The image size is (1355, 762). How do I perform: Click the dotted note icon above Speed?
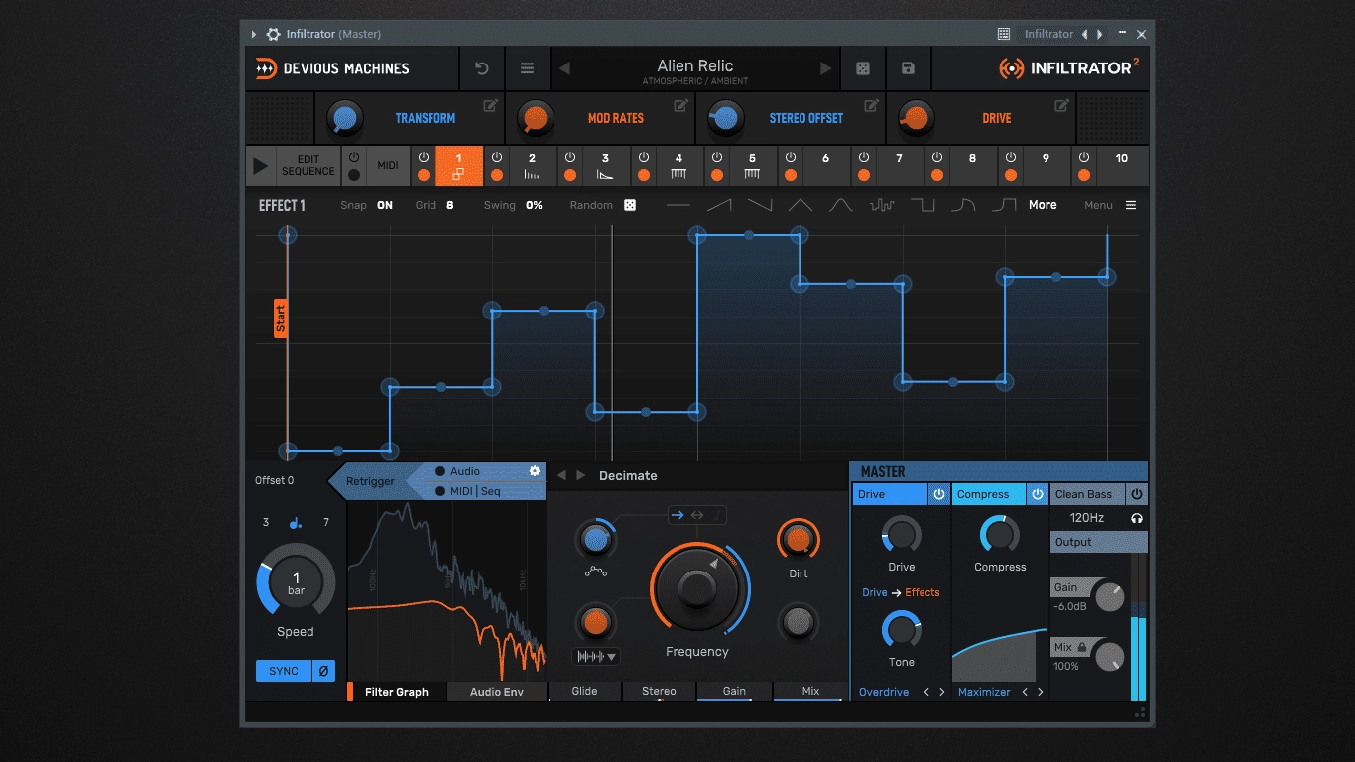(296, 522)
